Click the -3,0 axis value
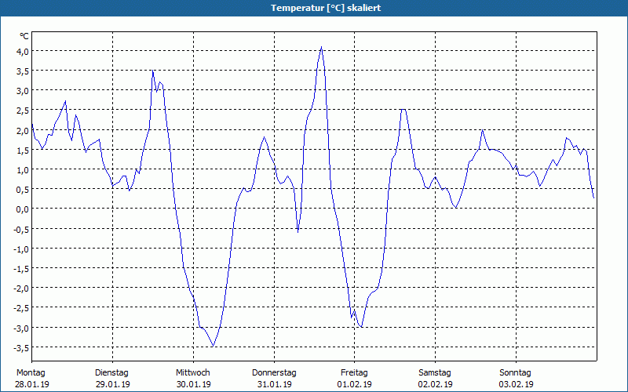Screen dimensions: 628x392 click(21, 328)
